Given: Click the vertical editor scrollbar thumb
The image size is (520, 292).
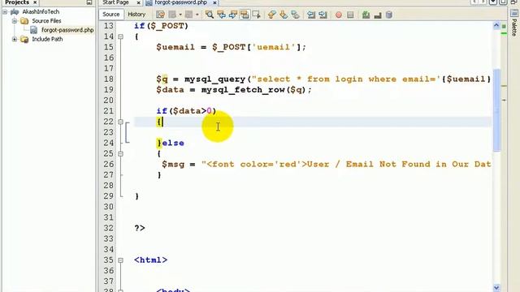Looking at the screenshot, I should click(496, 110).
